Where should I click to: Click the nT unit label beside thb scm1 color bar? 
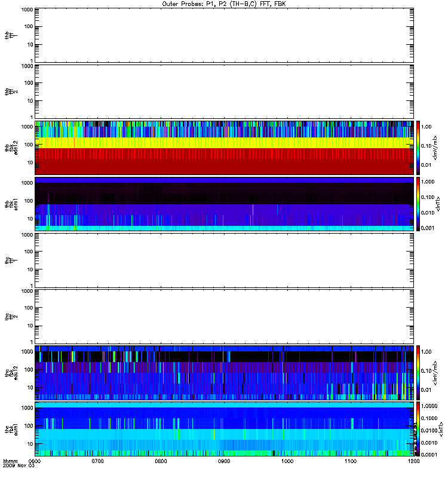[x=438, y=204]
